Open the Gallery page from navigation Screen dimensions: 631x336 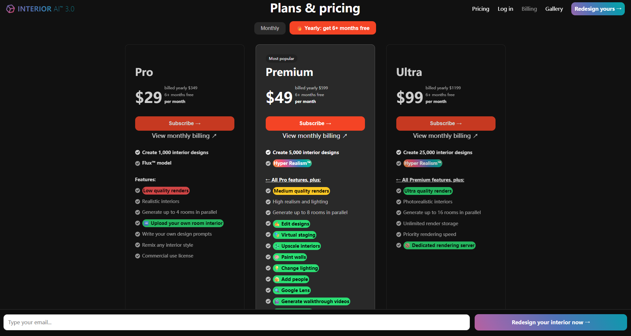tap(554, 9)
